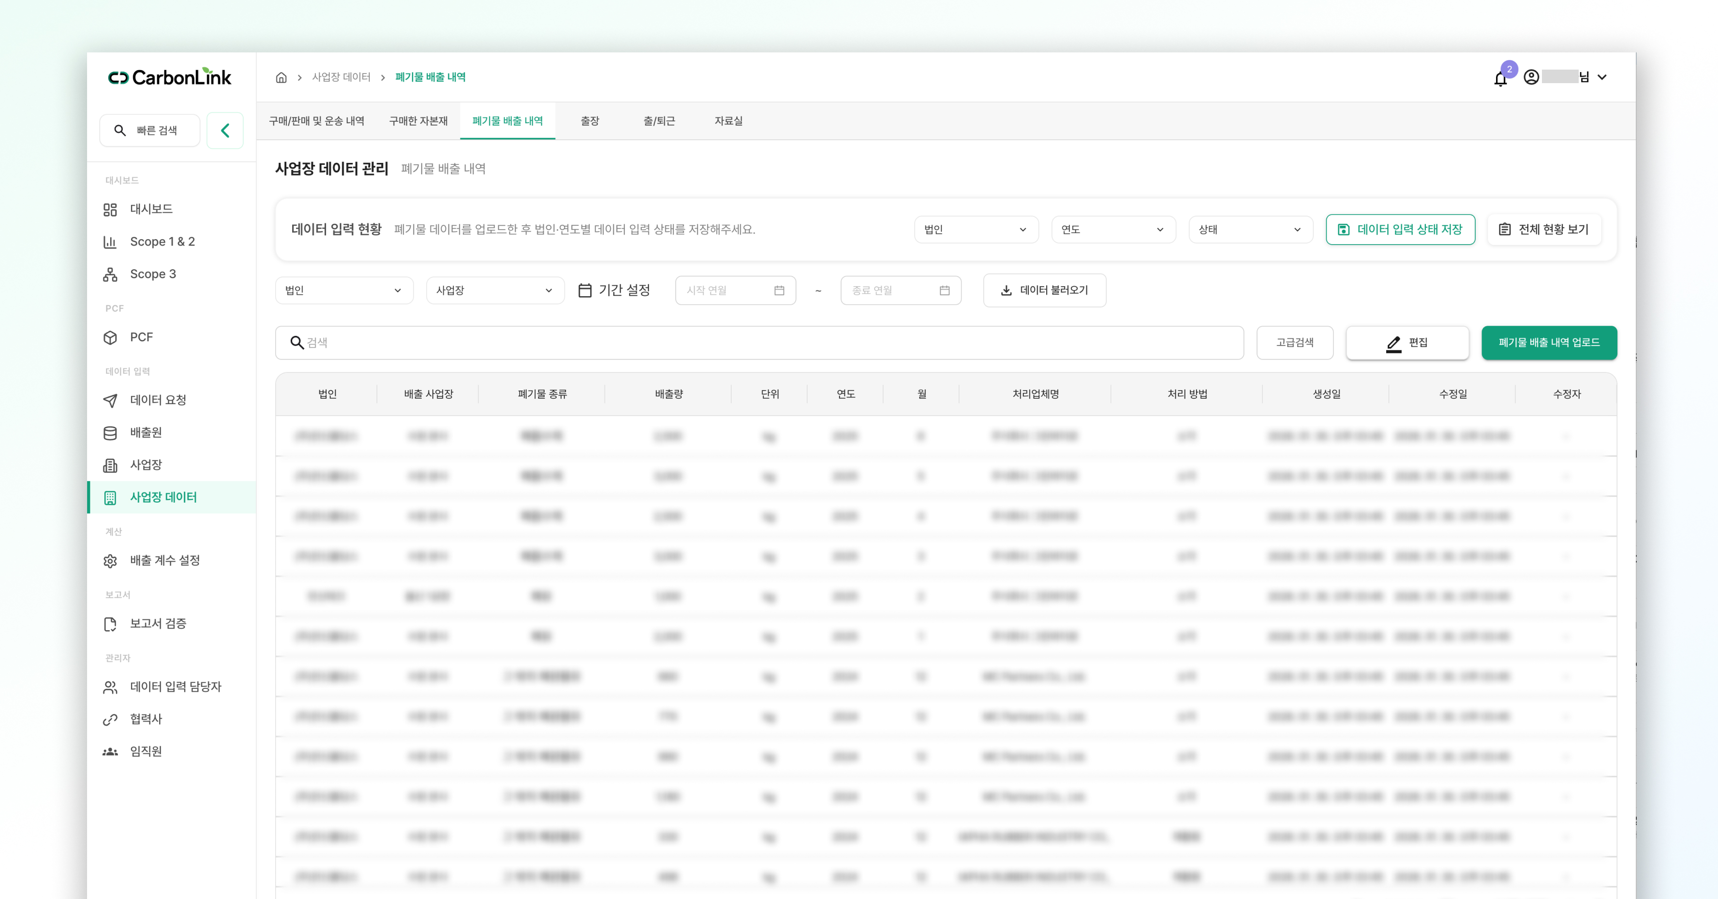Click the Scope 3 hierarchy icon
The width and height of the screenshot is (1718, 899).
click(x=110, y=275)
